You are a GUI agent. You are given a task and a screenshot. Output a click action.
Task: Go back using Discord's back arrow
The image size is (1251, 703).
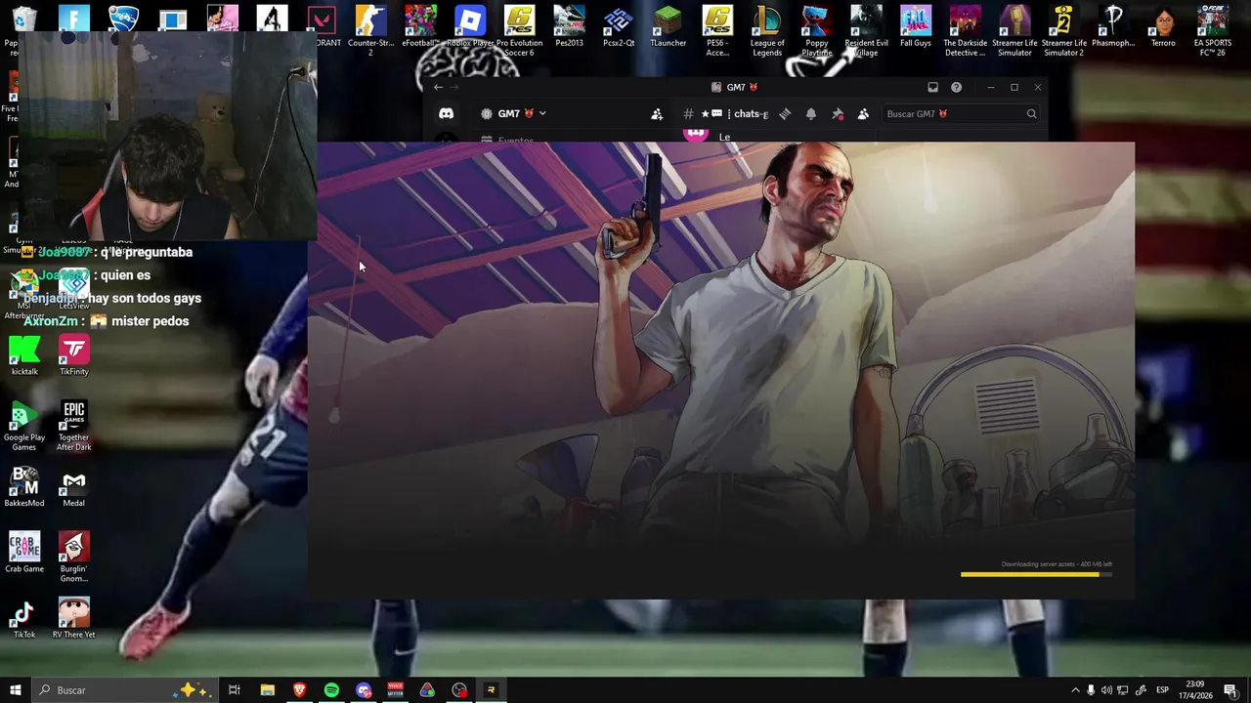[x=438, y=88]
